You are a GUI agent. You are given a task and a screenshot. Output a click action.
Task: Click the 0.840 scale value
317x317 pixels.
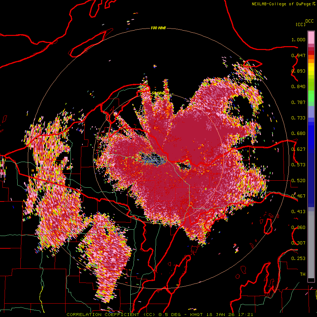coord(298,87)
